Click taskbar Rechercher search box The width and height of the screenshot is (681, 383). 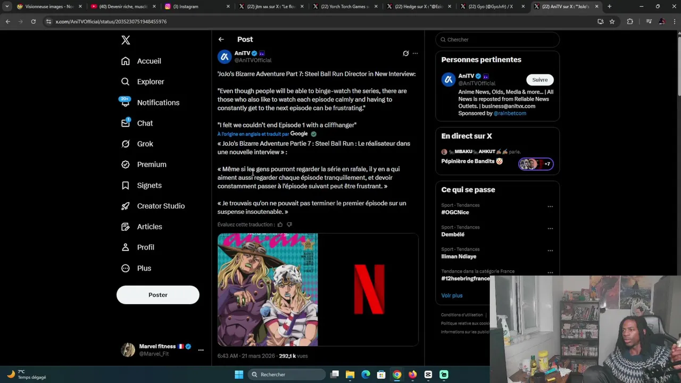point(287,374)
